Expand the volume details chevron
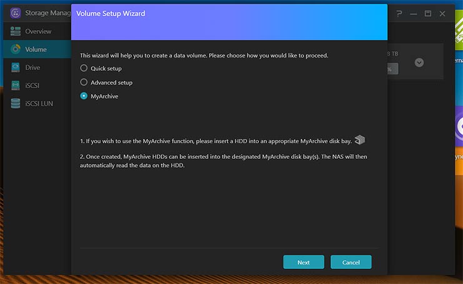The width and height of the screenshot is (463, 284). point(419,63)
